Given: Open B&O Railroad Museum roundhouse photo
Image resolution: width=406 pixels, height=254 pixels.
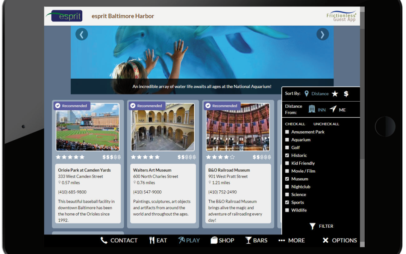Looking at the screenshot, I should click(x=238, y=127).
